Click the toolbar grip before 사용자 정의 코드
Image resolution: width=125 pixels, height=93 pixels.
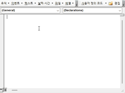pos(80,3)
